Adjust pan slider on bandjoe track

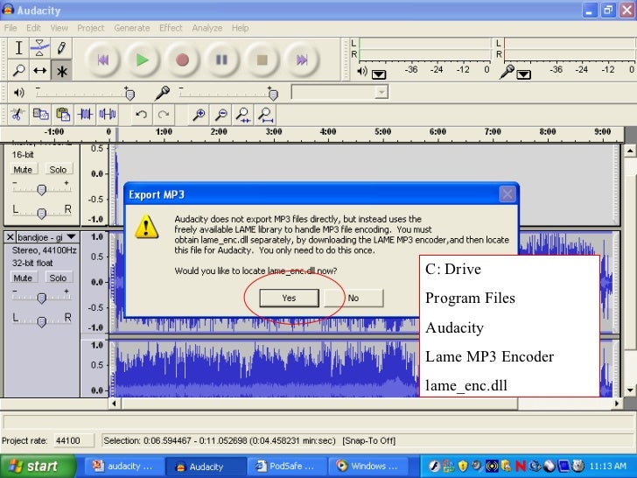41,321
